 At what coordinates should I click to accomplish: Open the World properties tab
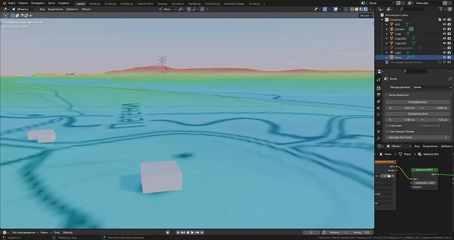click(379, 115)
